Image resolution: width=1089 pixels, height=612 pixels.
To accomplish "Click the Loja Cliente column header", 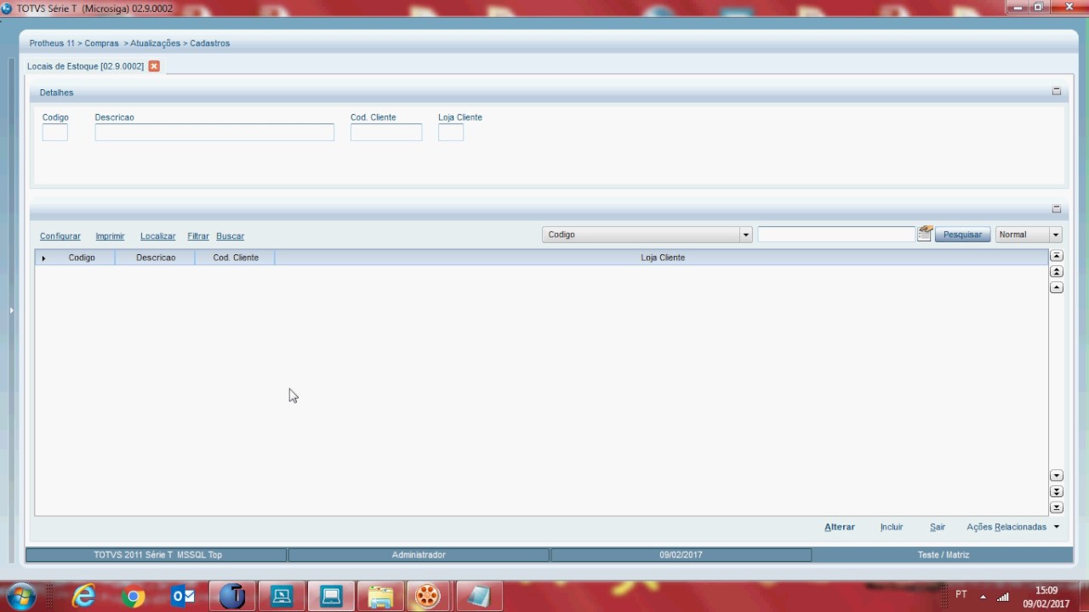I will tap(662, 258).
